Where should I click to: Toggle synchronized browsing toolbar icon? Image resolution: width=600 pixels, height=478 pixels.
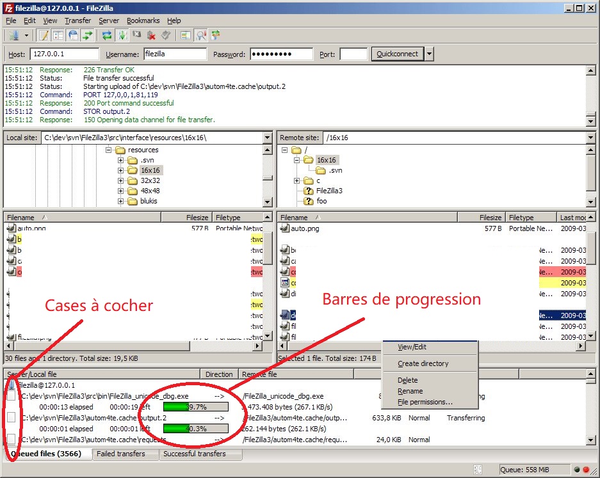tap(215, 35)
